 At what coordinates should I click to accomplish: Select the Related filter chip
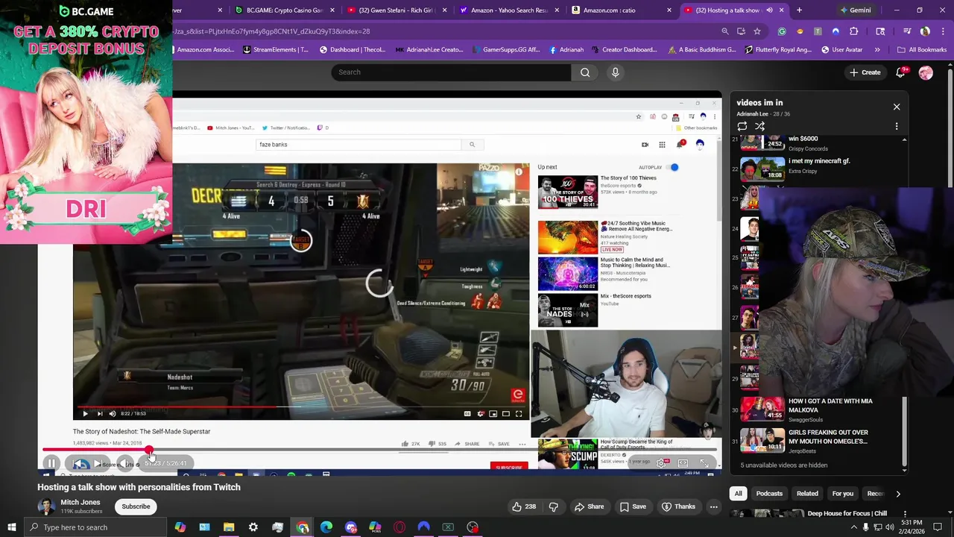(x=807, y=494)
